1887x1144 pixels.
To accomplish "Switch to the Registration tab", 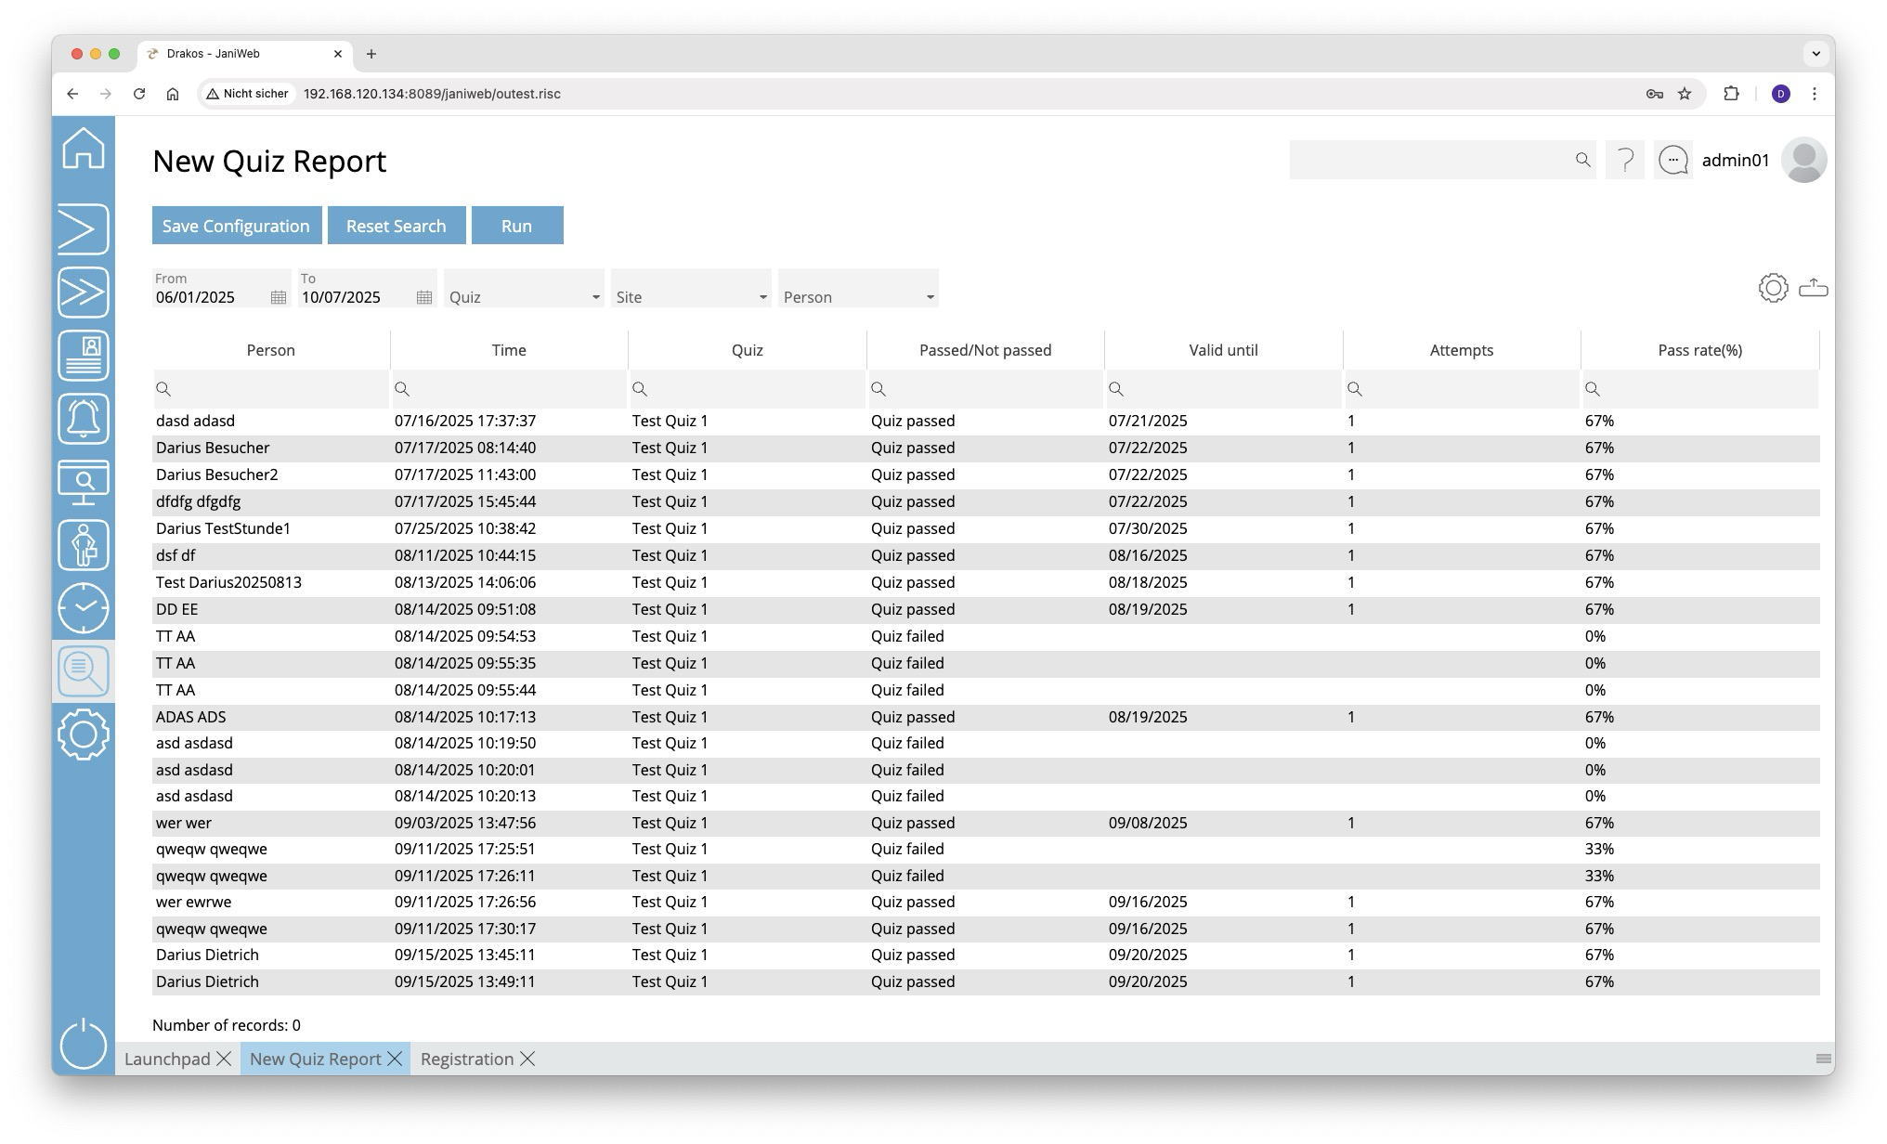I will pyautogui.click(x=466, y=1059).
